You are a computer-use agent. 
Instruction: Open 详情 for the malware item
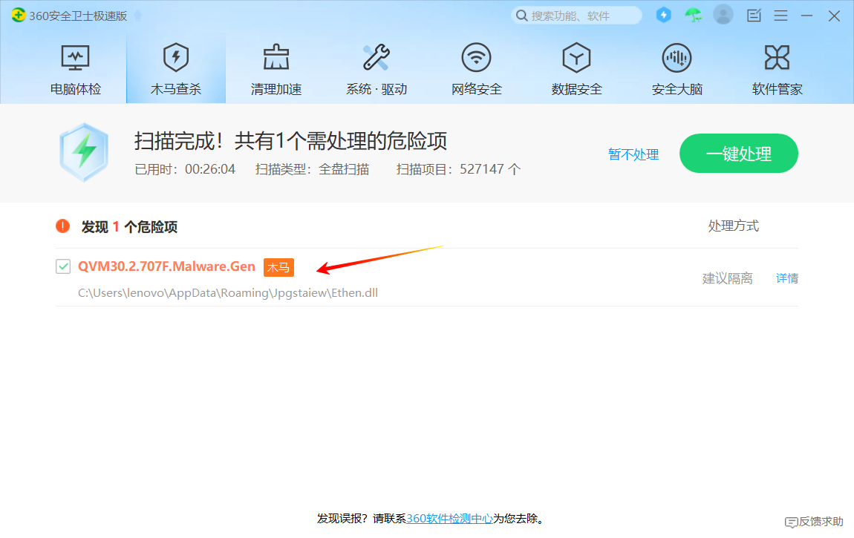click(x=787, y=278)
